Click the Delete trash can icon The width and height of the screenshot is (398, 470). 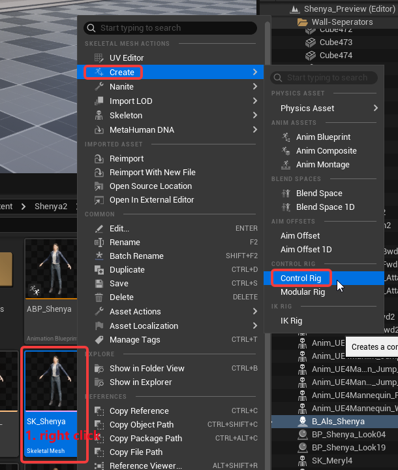point(99,297)
